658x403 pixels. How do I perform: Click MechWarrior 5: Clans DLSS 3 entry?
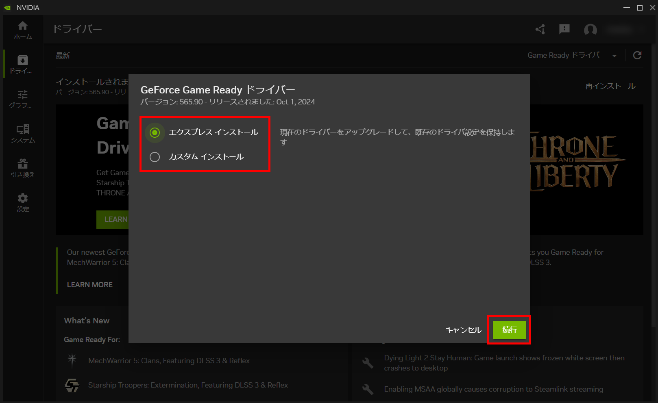(x=169, y=361)
